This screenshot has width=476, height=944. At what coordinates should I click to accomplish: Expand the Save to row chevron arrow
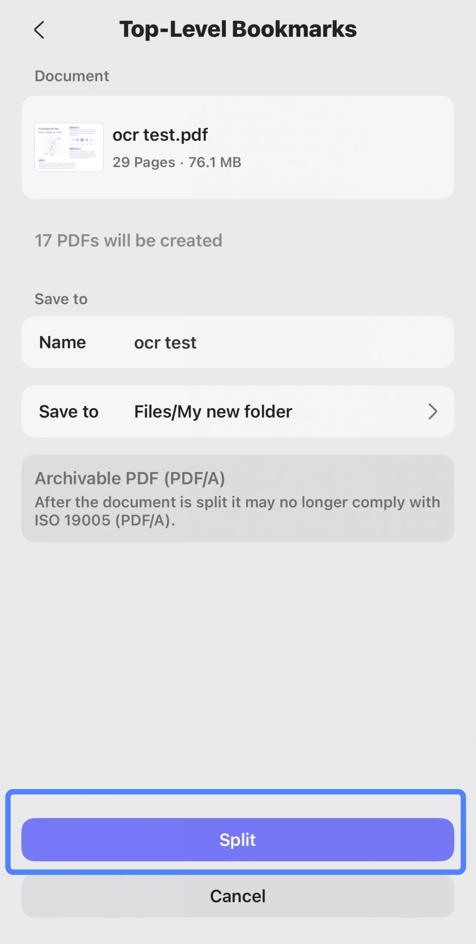pyautogui.click(x=432, y=412)
